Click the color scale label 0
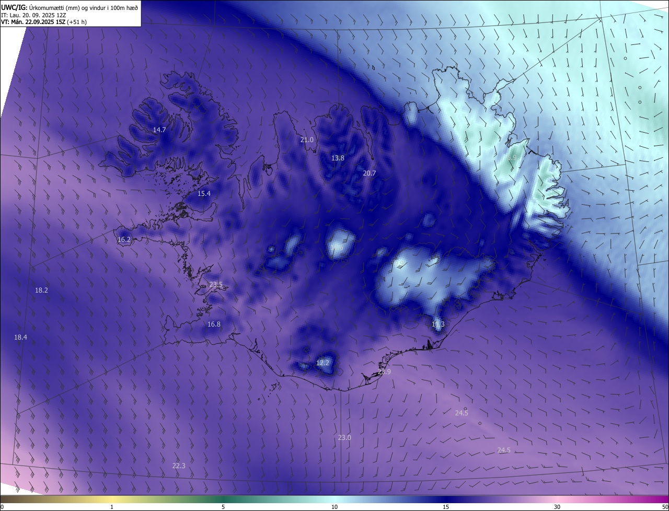Image resolution: width=669 pixels, height=511 pixels. (2, 507)
